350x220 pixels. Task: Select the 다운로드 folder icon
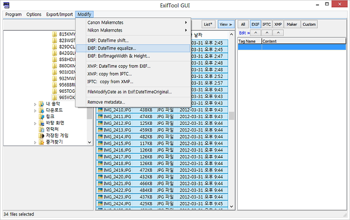click(x=41, y=110)
